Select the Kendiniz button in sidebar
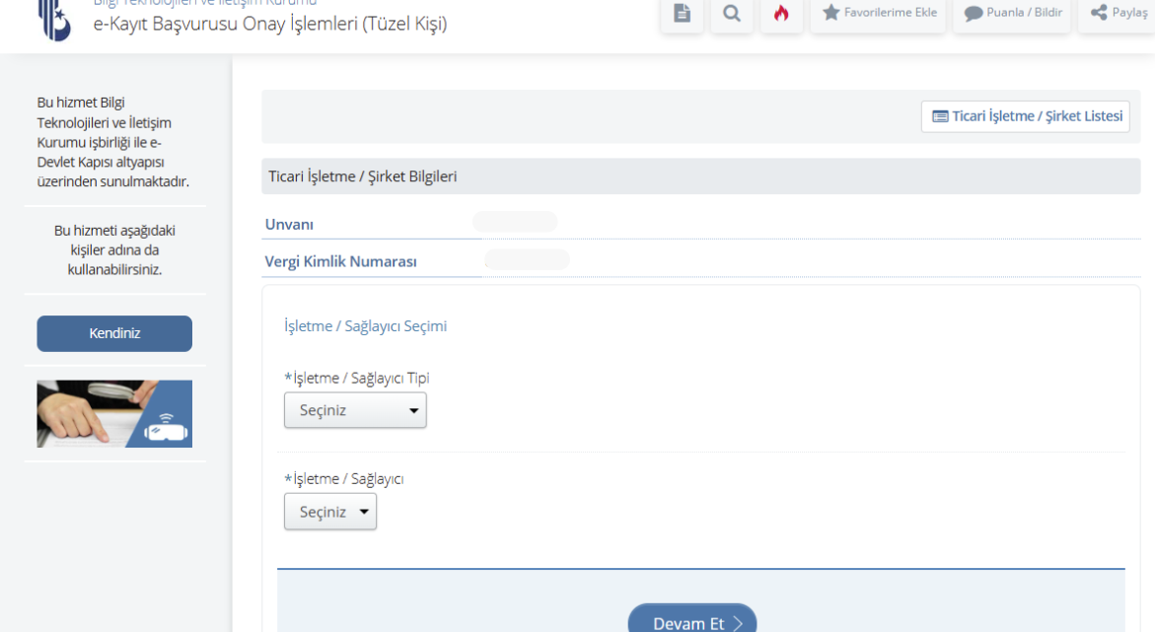Image resolution: width=1155 pixels, height=632 pixels. pos(114,333)
